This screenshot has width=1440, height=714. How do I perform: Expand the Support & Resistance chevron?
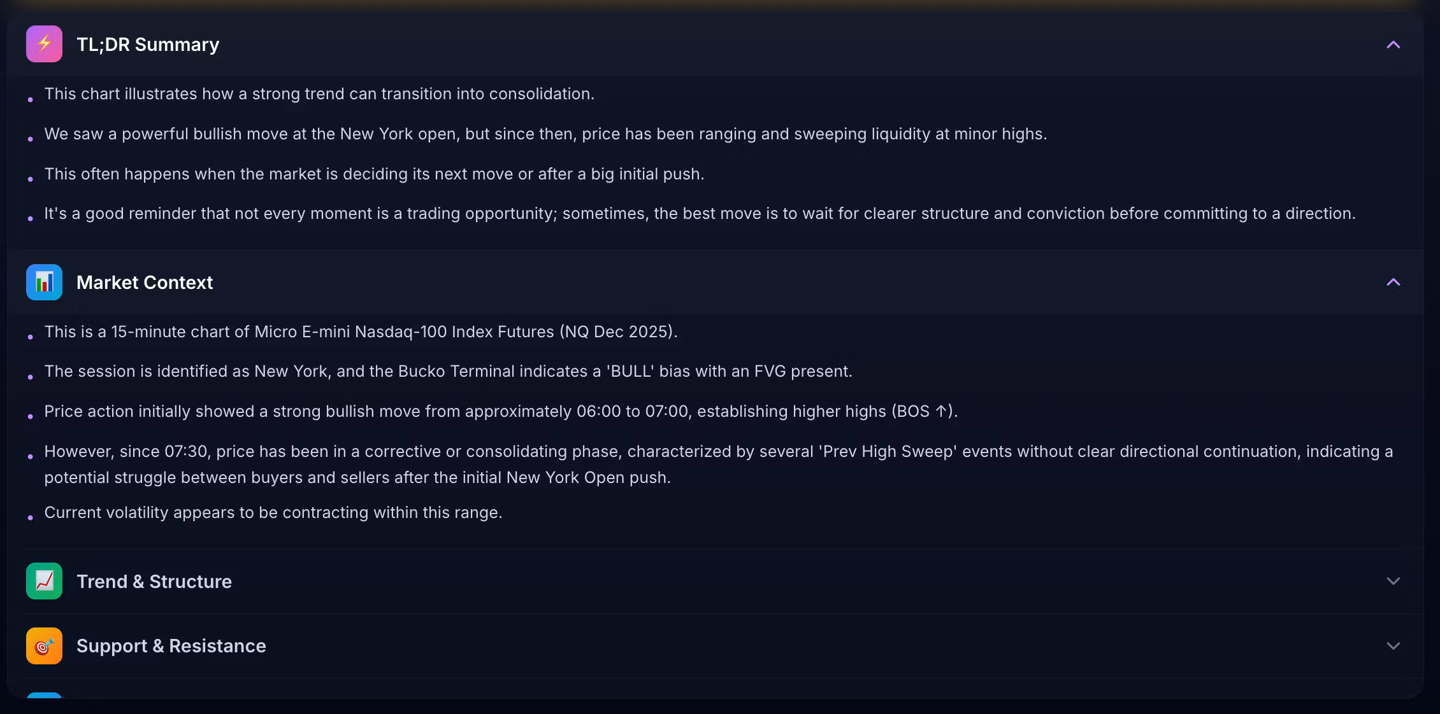click(1393, 646)
